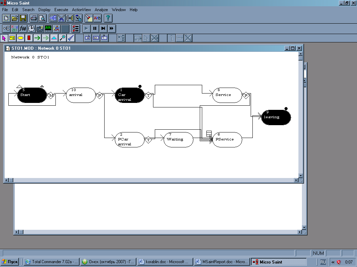The width and height of the screenshot is (357, 267).
Task: Select the leaving task node
Action: [x=276, y=118]
